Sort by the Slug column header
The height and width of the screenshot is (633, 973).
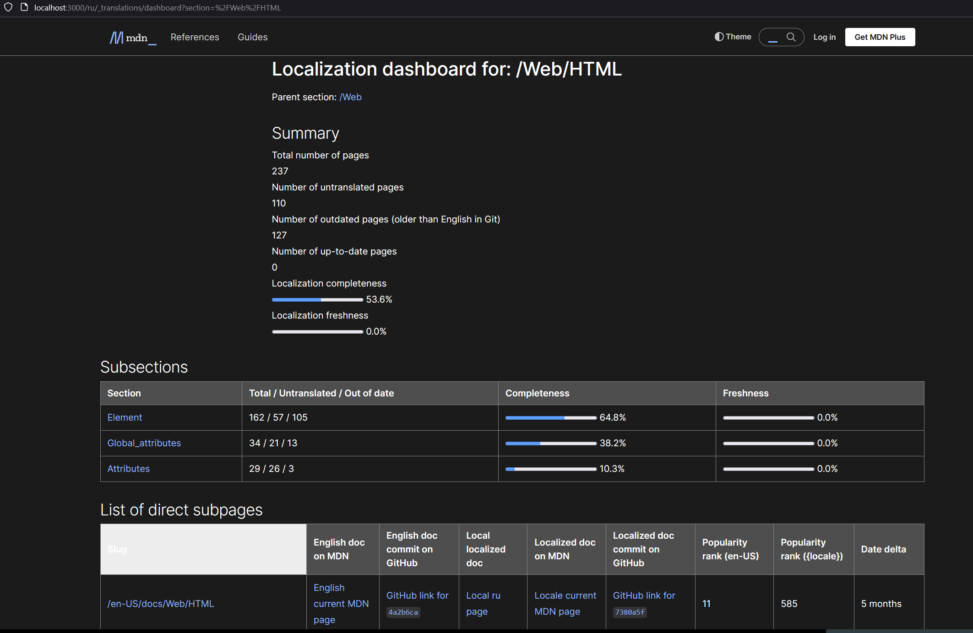tap(203, 549)
